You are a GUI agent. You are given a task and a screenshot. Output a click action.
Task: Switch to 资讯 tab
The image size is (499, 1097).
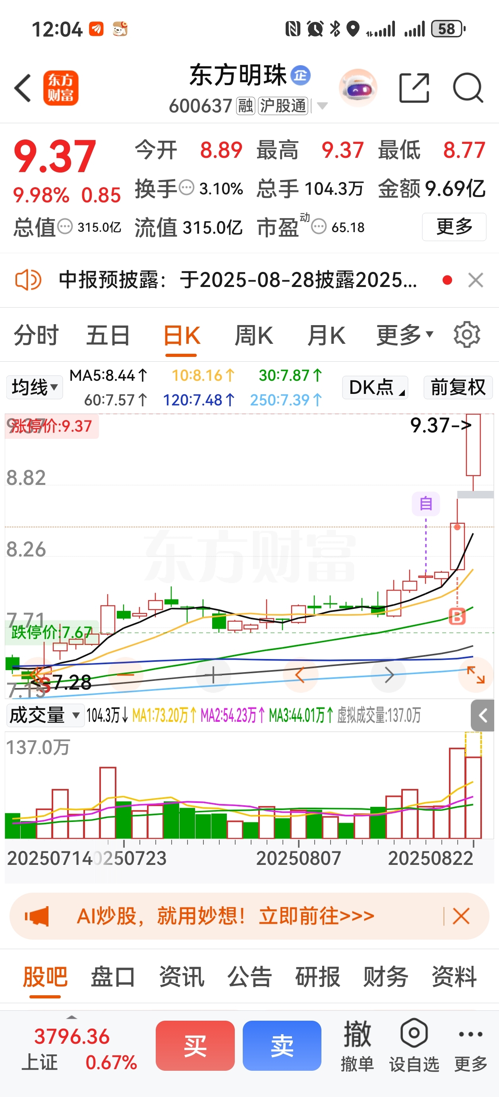pos(182,977)
